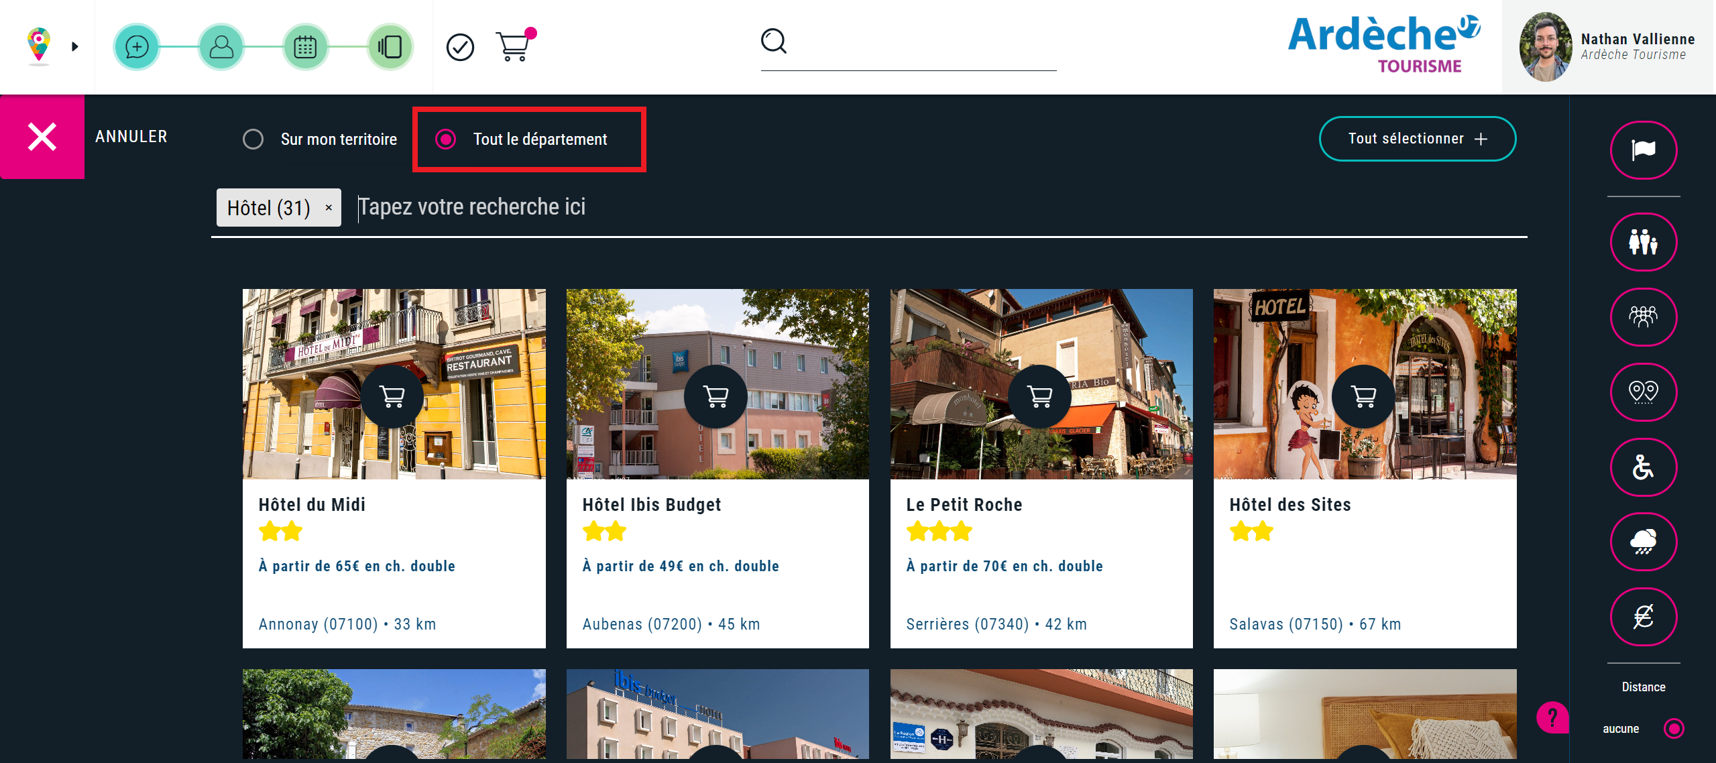Screen dimensions: 1716x763
Task: Open the shopping cart with notification badge
Action: pos(514,46)
